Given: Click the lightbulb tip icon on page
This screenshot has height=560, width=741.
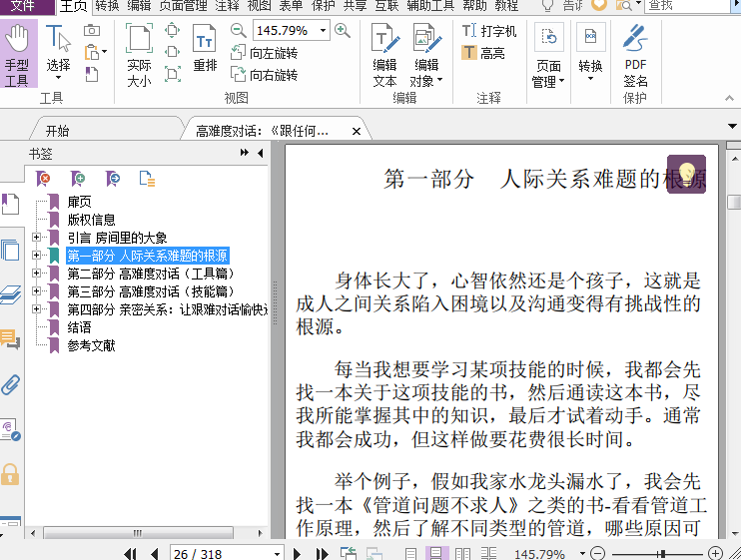Looking at the screenshot, I should pos(686,174).
